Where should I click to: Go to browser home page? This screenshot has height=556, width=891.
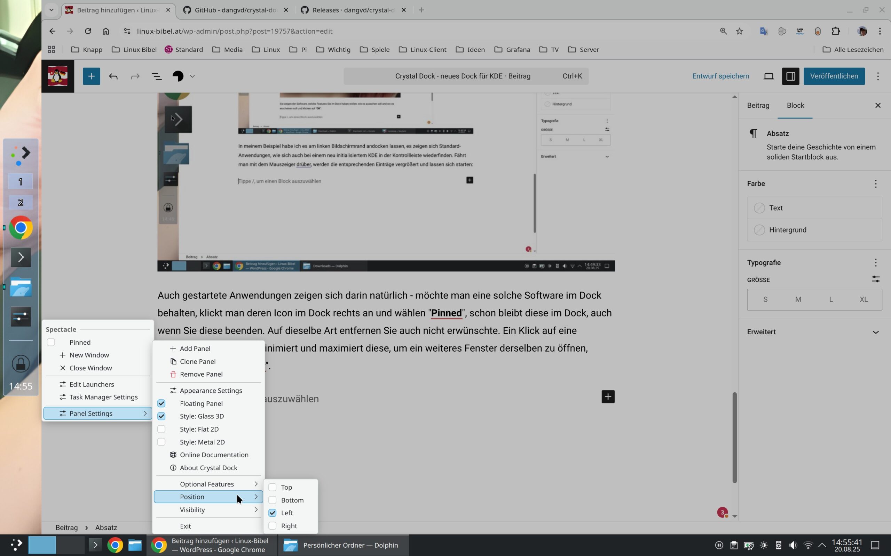point(106,31)
